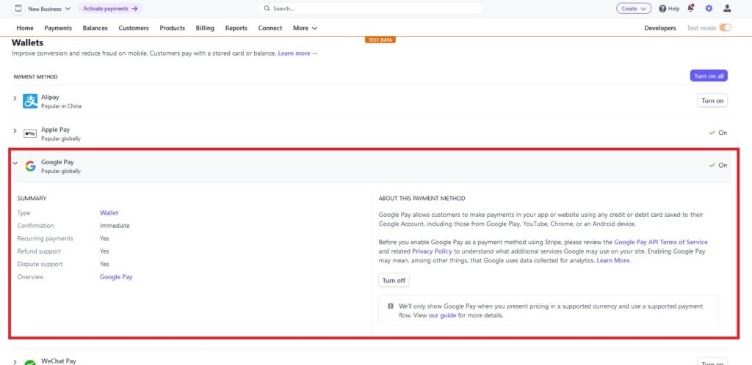Open the Products tab
752x365 pixels.
[x=172, y=29]
